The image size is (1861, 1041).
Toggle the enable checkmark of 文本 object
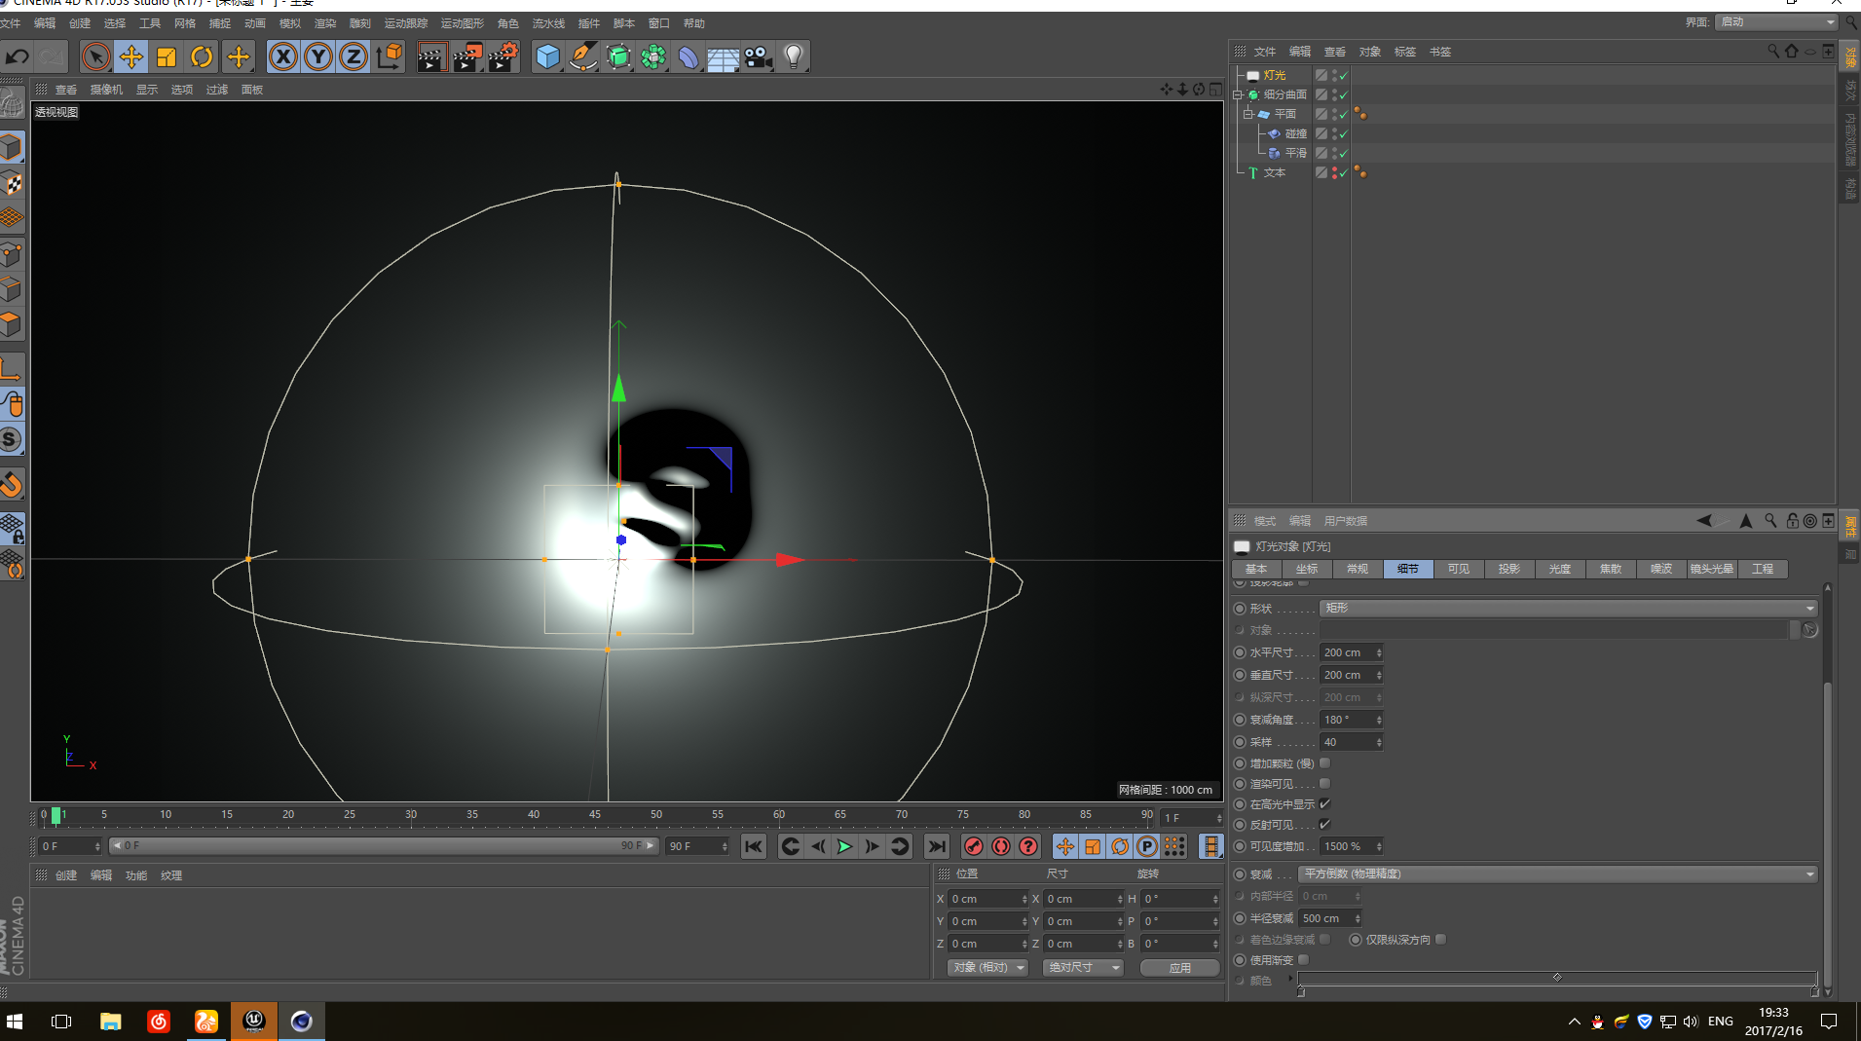[x=1343, y=172]
